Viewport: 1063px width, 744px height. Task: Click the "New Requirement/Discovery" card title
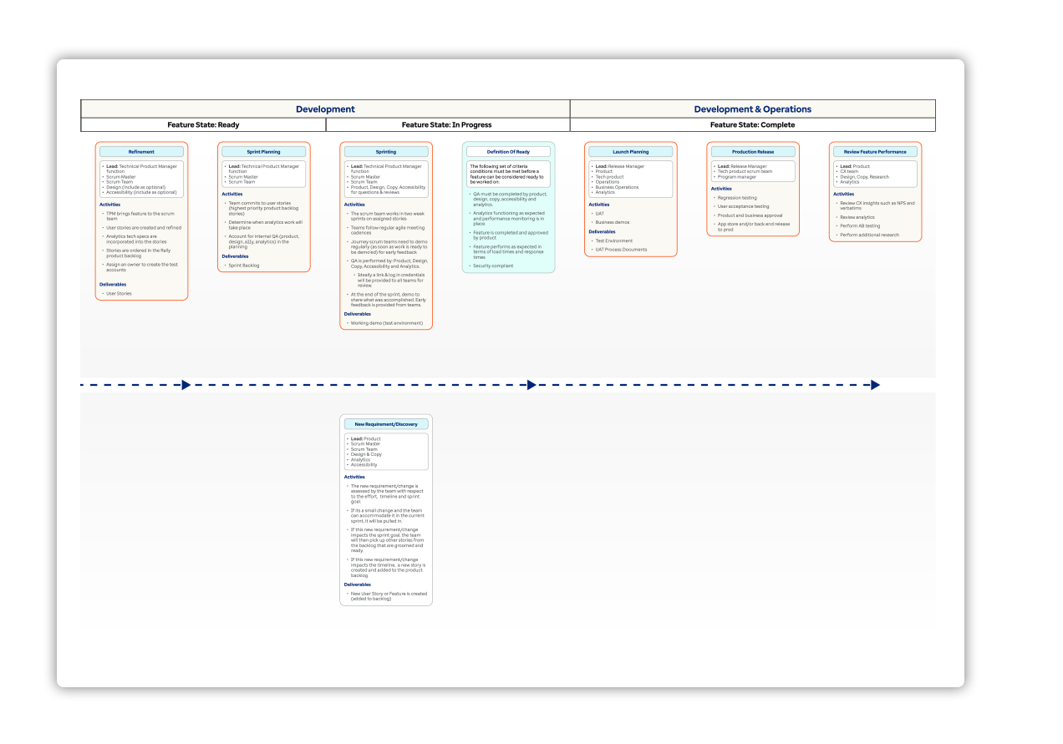[386, 424]
